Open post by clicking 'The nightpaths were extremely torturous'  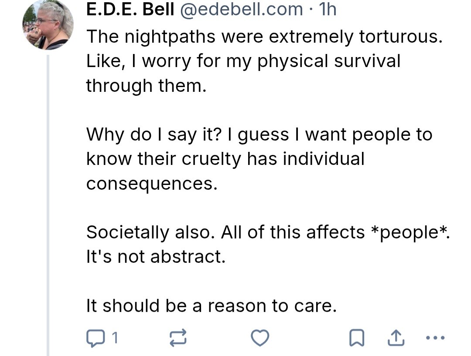[x=264, y=37]
